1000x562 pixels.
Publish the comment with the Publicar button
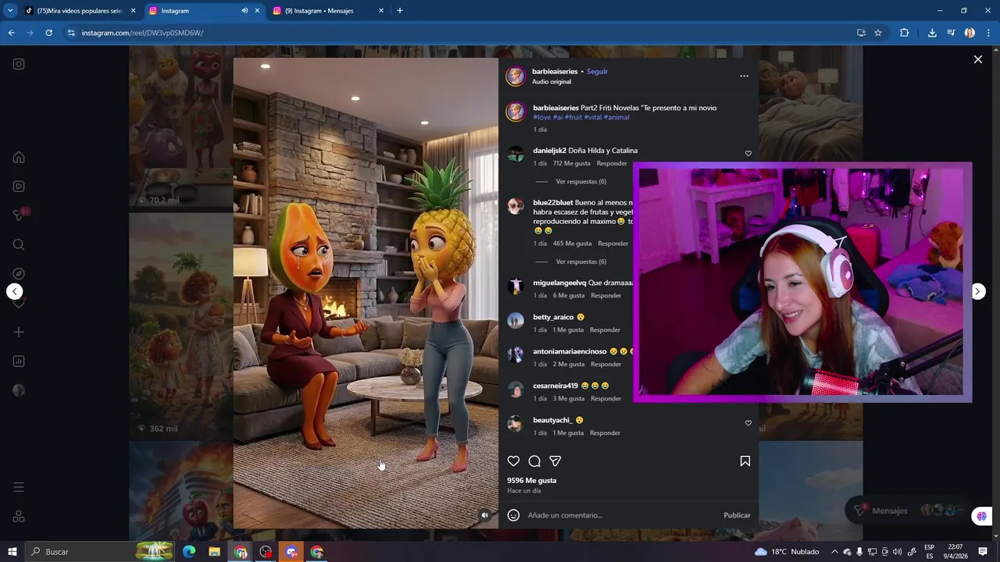[737, 515]
